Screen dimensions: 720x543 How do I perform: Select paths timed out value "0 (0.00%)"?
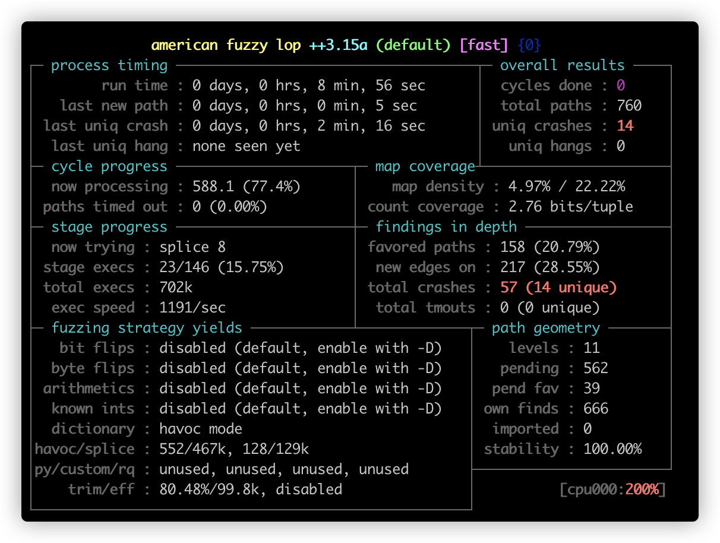[x=230, y=207]
